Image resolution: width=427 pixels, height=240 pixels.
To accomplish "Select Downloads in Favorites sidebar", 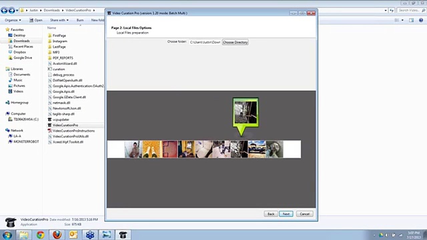I will [x=21, y=41].
